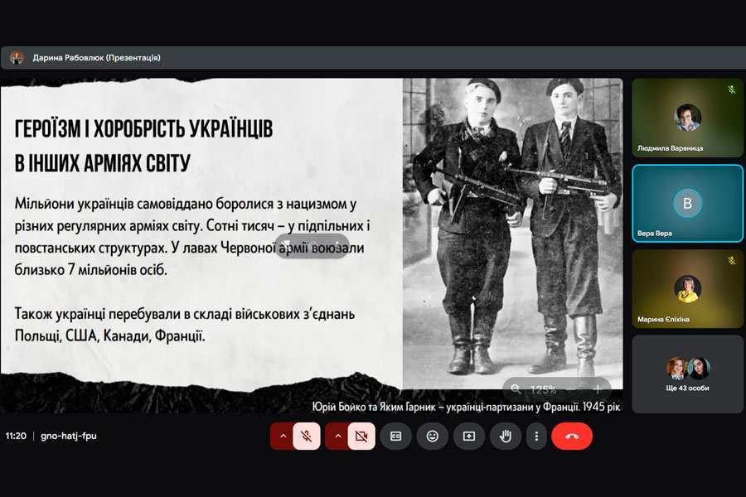Turn on the camera
The height and width of the screenshot is (497, 746).
361,436
